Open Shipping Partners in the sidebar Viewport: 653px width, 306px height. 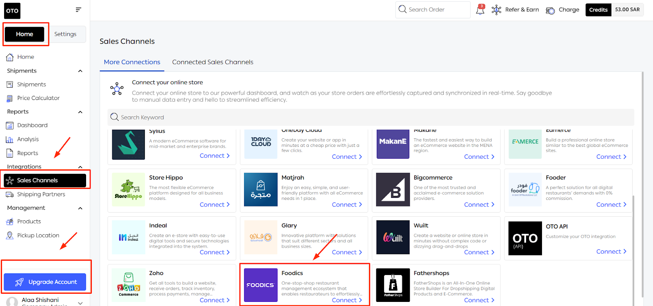(x=41, y=194)
